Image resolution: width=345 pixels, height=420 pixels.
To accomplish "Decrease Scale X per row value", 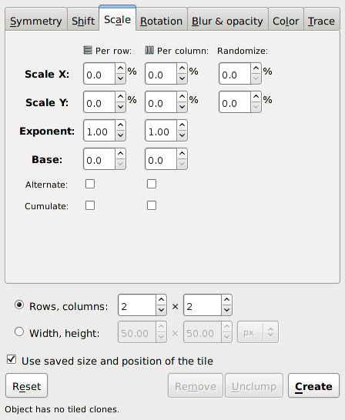I will pos(121,78).
